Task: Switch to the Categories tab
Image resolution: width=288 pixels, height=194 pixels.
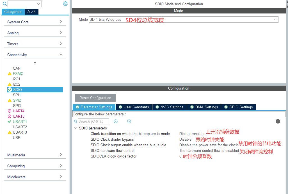Action: point(13,12)
